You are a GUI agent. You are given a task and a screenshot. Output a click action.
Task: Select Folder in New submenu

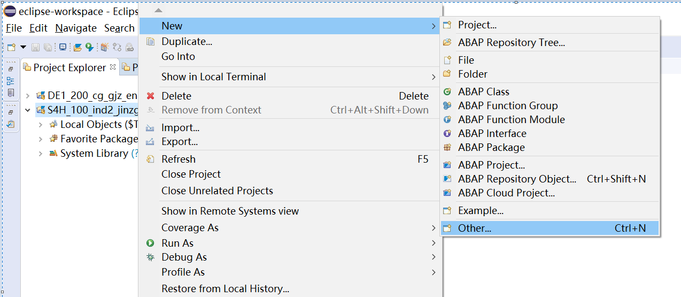click(550, 74)
